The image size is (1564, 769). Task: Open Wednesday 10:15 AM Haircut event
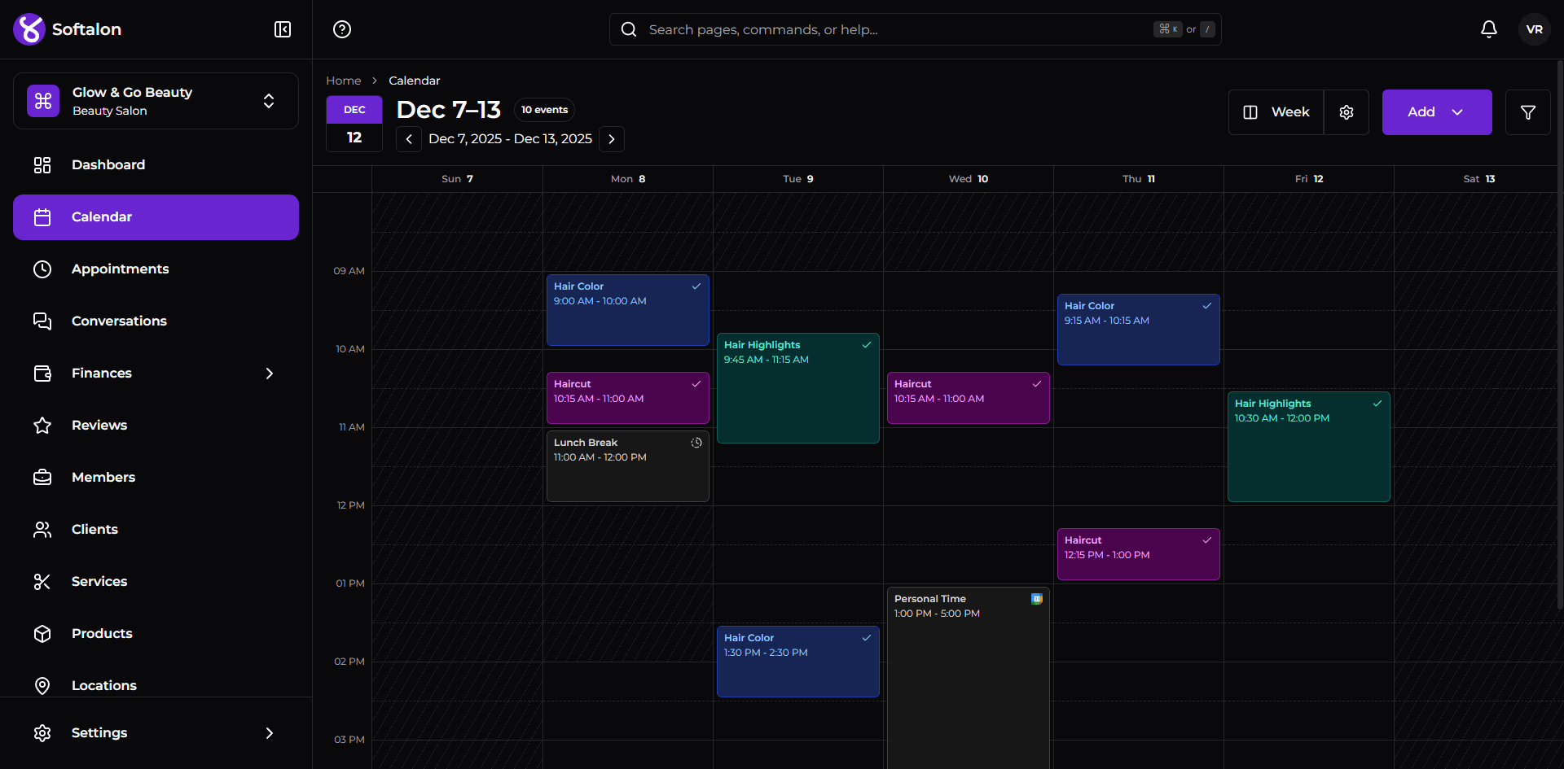pos(969,398)
